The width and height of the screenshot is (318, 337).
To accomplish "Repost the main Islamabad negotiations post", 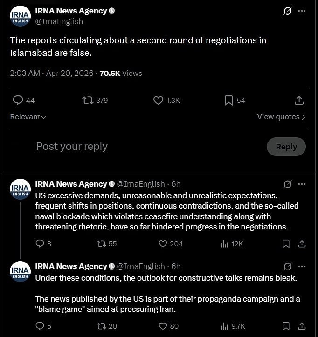I will [88, 100].
